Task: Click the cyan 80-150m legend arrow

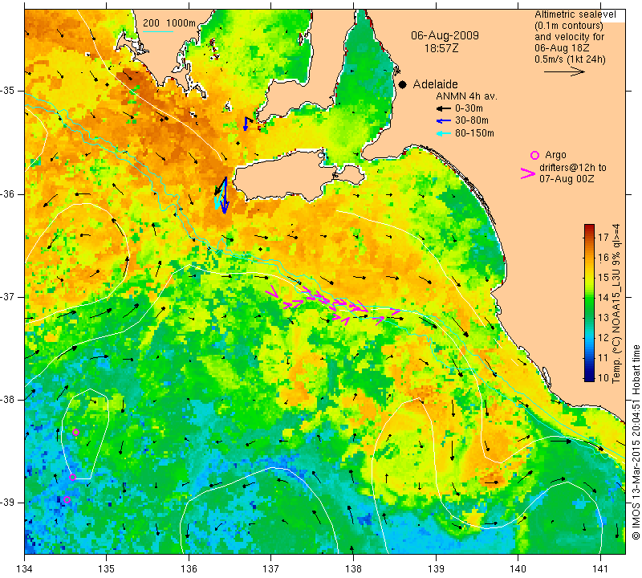Action: [x=444, y=133]
